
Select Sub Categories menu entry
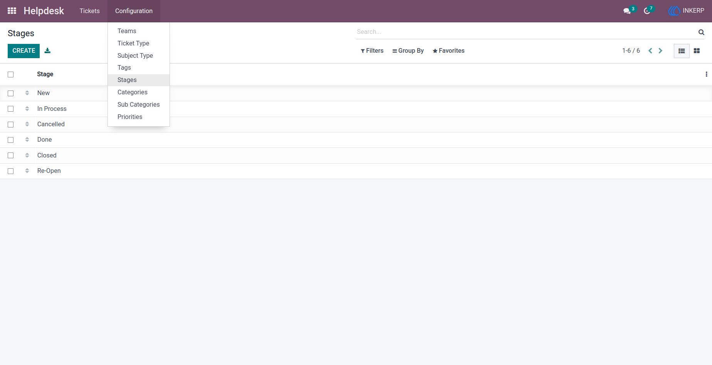[139, 104]
